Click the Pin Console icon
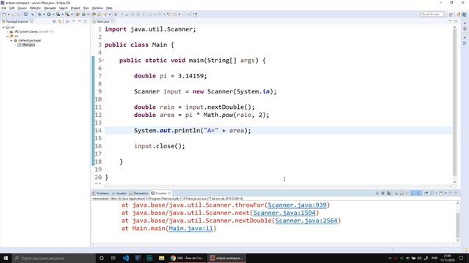469x263 pixels. (426, 193)
